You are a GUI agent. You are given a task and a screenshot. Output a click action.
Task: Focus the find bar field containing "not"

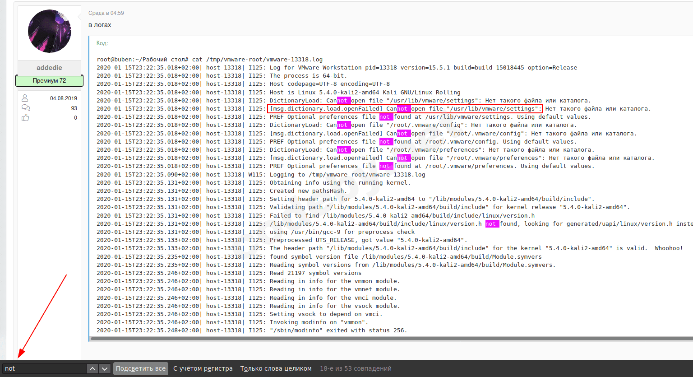44,368
